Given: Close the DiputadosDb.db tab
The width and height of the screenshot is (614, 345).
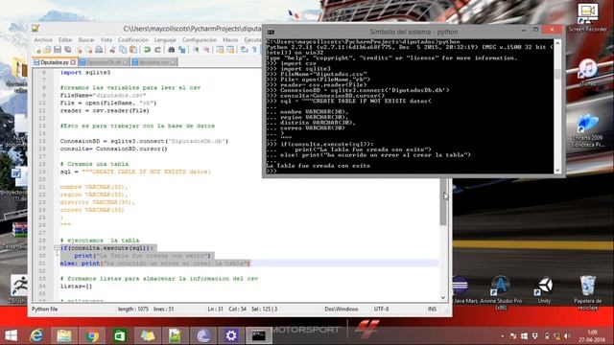Looking at the screenshot, I should [126, 62].
